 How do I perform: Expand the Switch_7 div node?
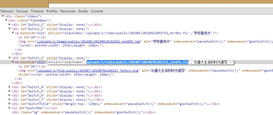pyautogui.click(x=10, y=100)
